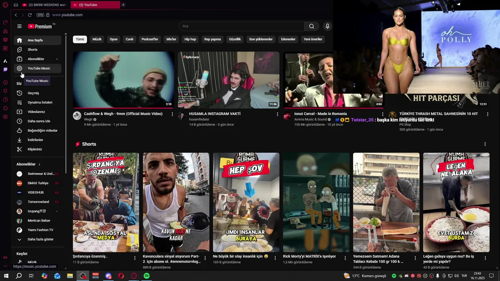Screen dimensions: 500x281
Task: Click the search magnifier button
Action: point(311,26)
